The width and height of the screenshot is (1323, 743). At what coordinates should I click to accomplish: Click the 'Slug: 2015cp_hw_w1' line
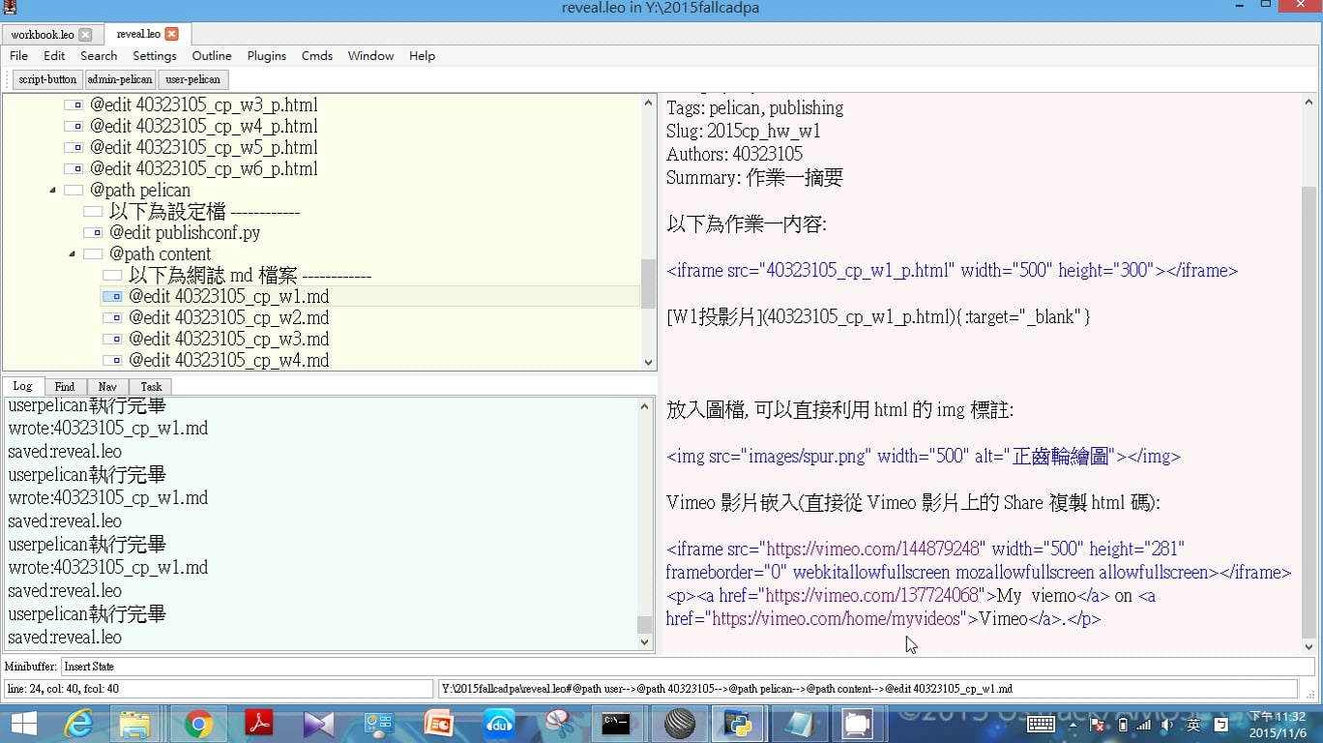744,131
